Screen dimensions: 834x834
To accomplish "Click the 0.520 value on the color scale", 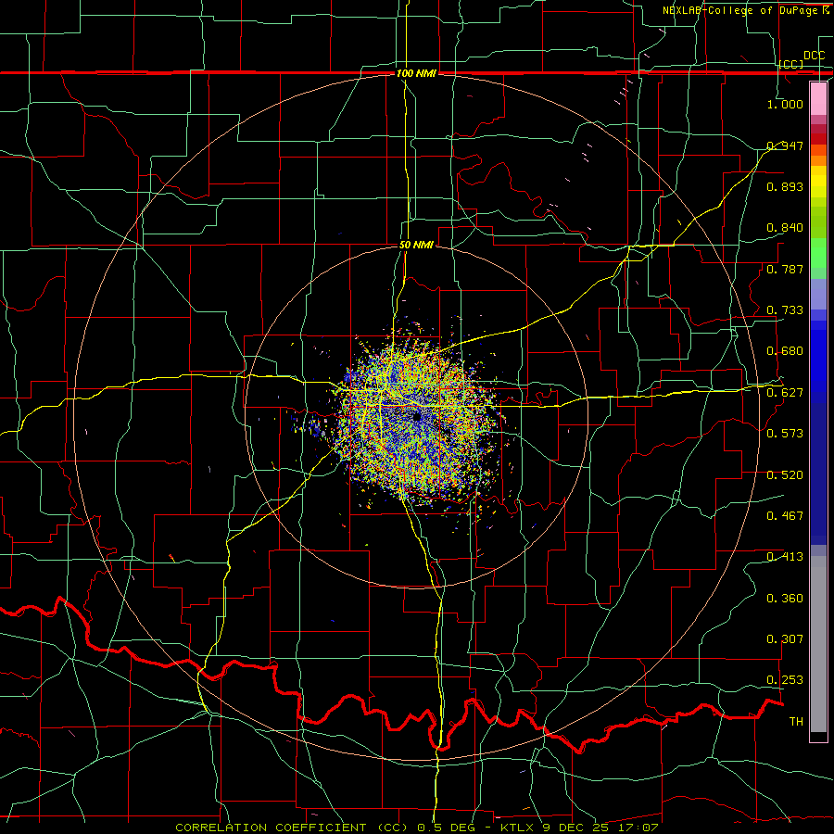I will click(x=785, y=475).
